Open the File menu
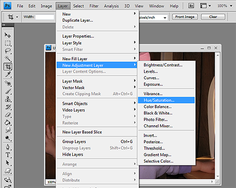Screen dimensions: 236x188 point(20,6)
